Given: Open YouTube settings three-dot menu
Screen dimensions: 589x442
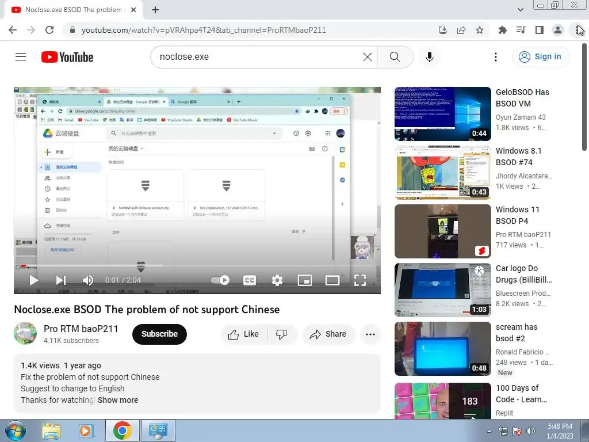Looking at the screenshot, I should pos(496,57).
